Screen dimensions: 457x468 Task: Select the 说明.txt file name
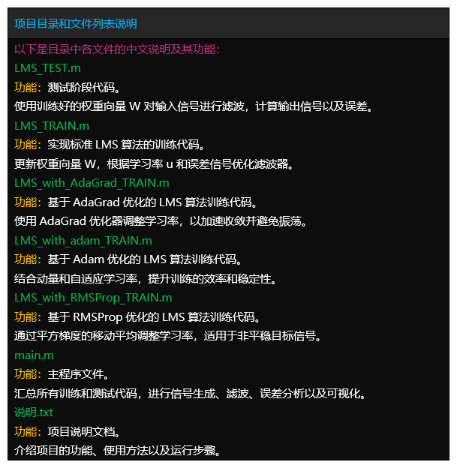click(x=34, y=412)
